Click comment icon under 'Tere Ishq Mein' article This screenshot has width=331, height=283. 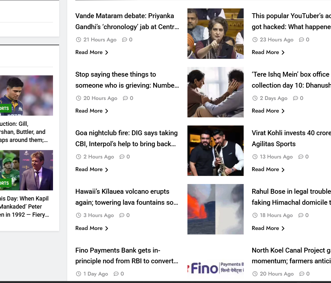295,98
